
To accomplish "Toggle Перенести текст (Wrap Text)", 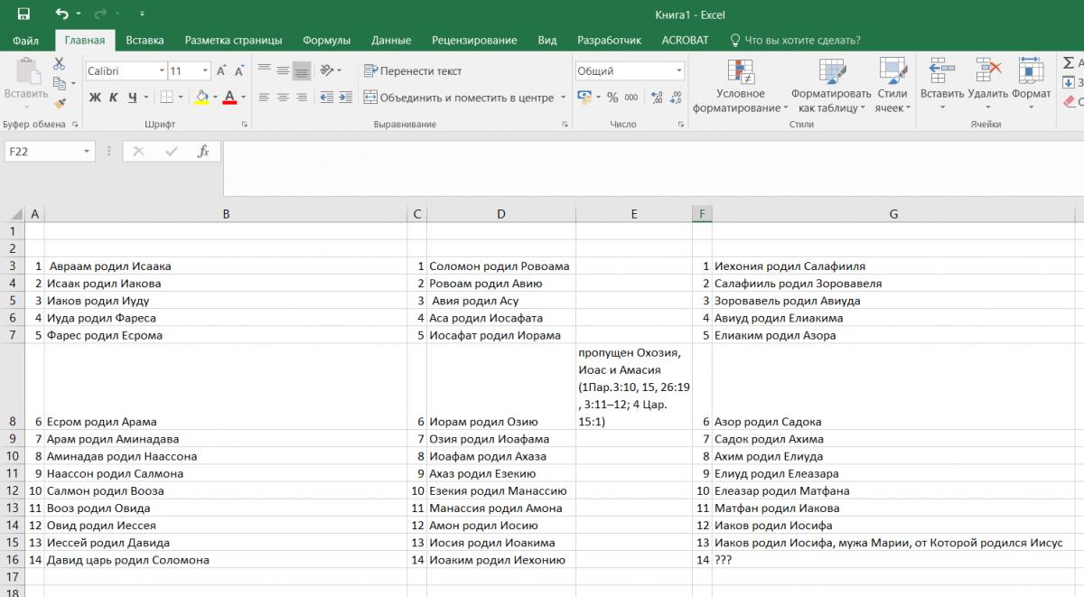I will pyautogui.click(x=413, y=71).
